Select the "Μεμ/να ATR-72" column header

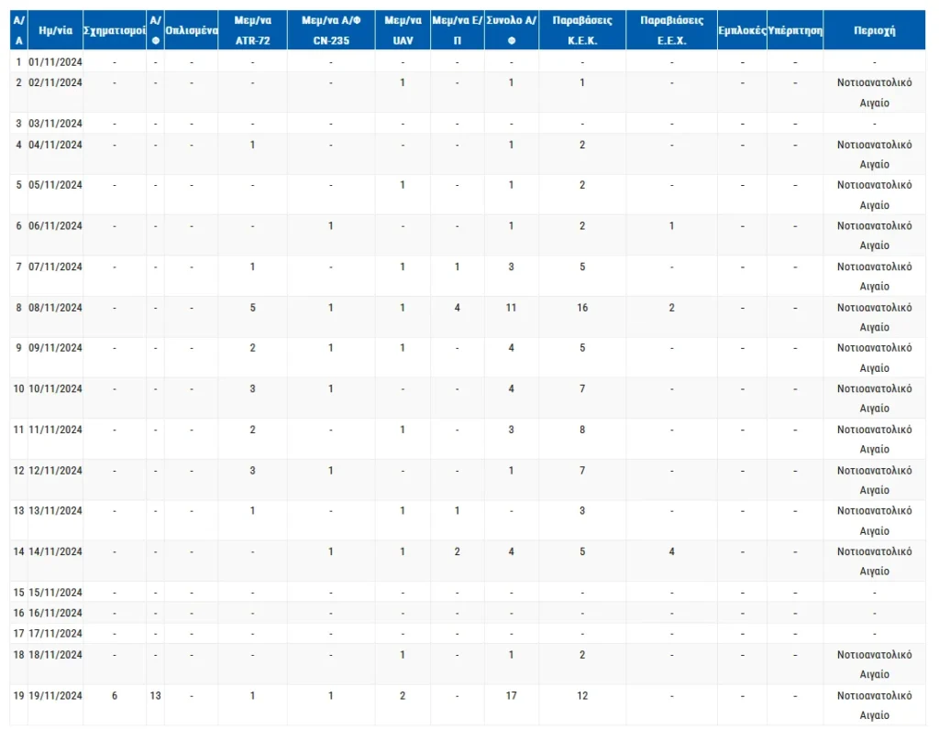coord(253,30)
